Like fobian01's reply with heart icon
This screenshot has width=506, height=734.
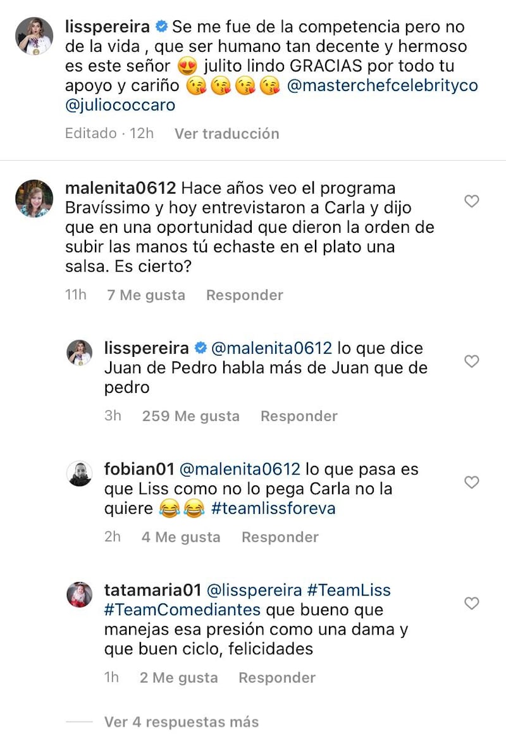click(x=472, y=482)
